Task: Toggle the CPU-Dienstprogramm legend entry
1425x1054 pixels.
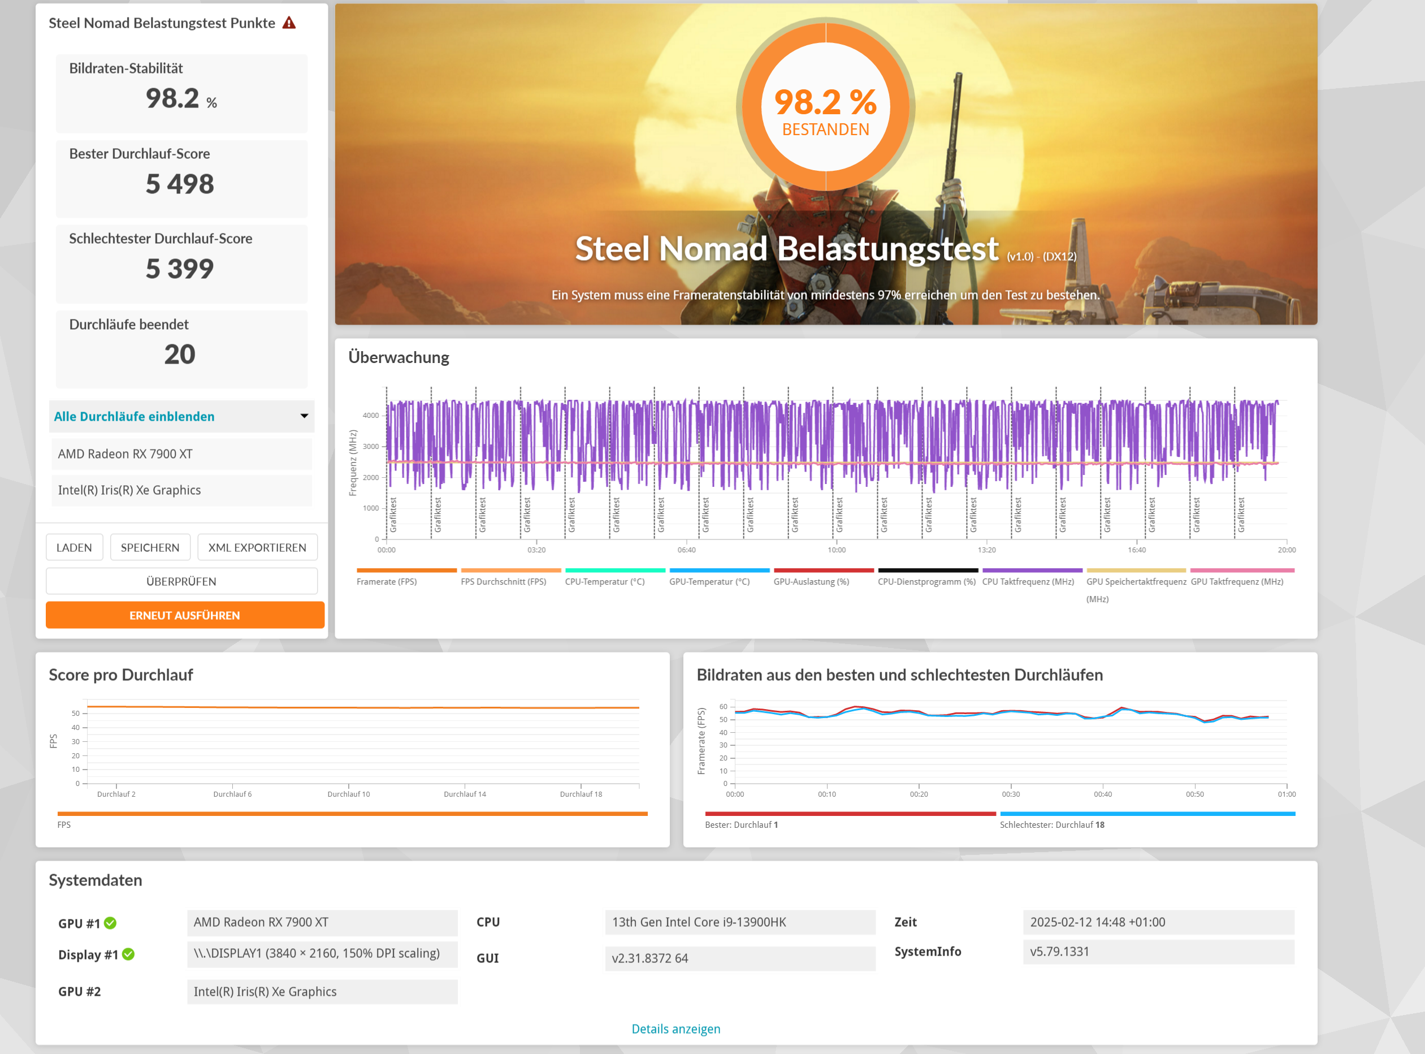Action: coord(928,577)
